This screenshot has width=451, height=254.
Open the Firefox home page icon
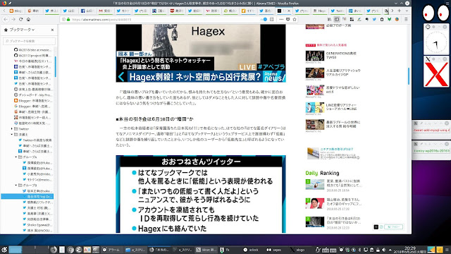click(28, 19)
